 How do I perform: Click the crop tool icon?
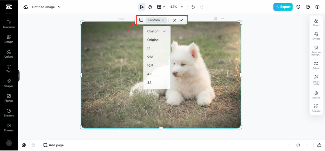(x=141, y=20)
